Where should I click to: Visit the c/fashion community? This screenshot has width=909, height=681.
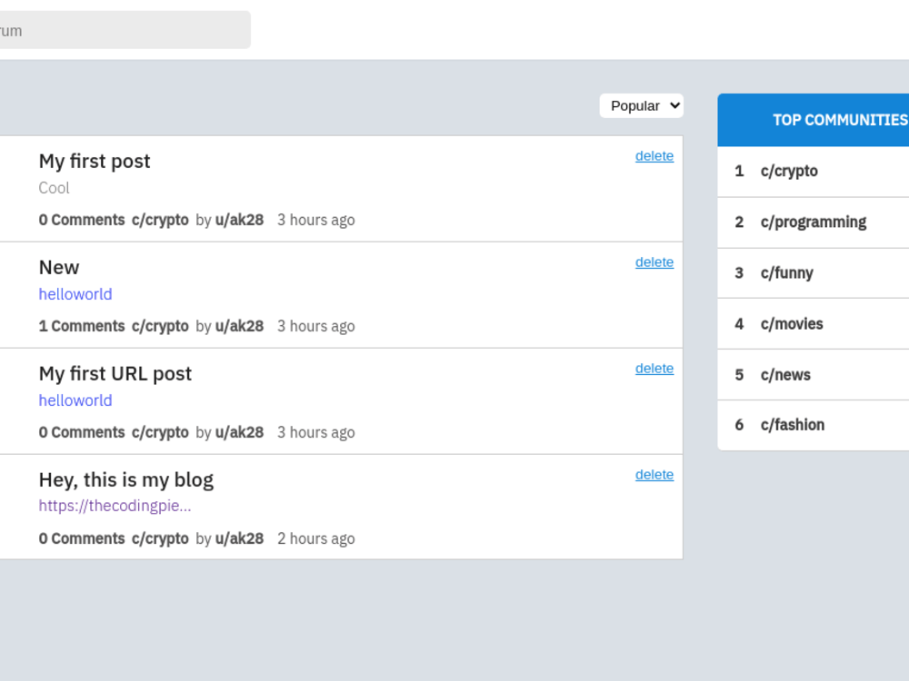click(793, 424)
